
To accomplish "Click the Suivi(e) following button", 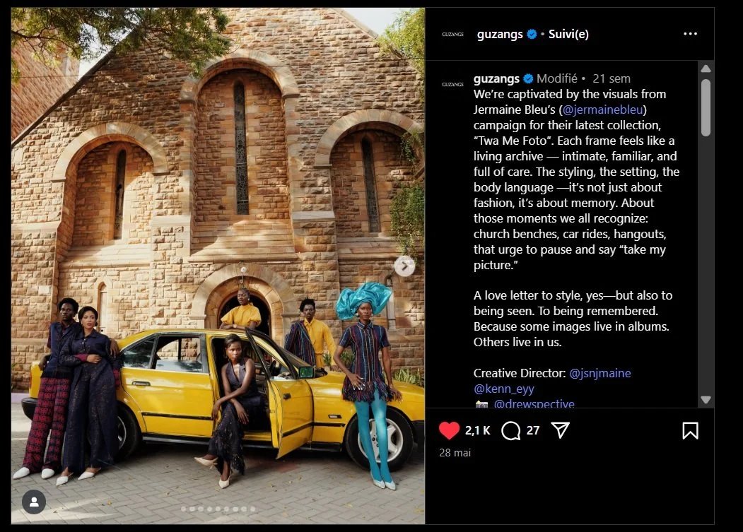I will click(x=568, y=34).
